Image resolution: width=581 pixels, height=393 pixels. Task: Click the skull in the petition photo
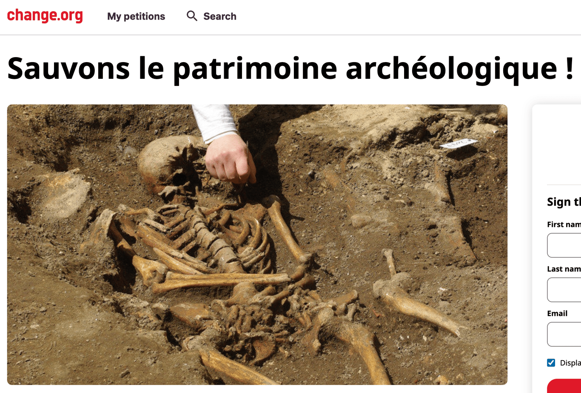coord(168,165)
